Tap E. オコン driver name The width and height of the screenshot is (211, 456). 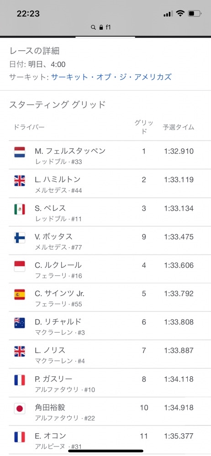50,436
